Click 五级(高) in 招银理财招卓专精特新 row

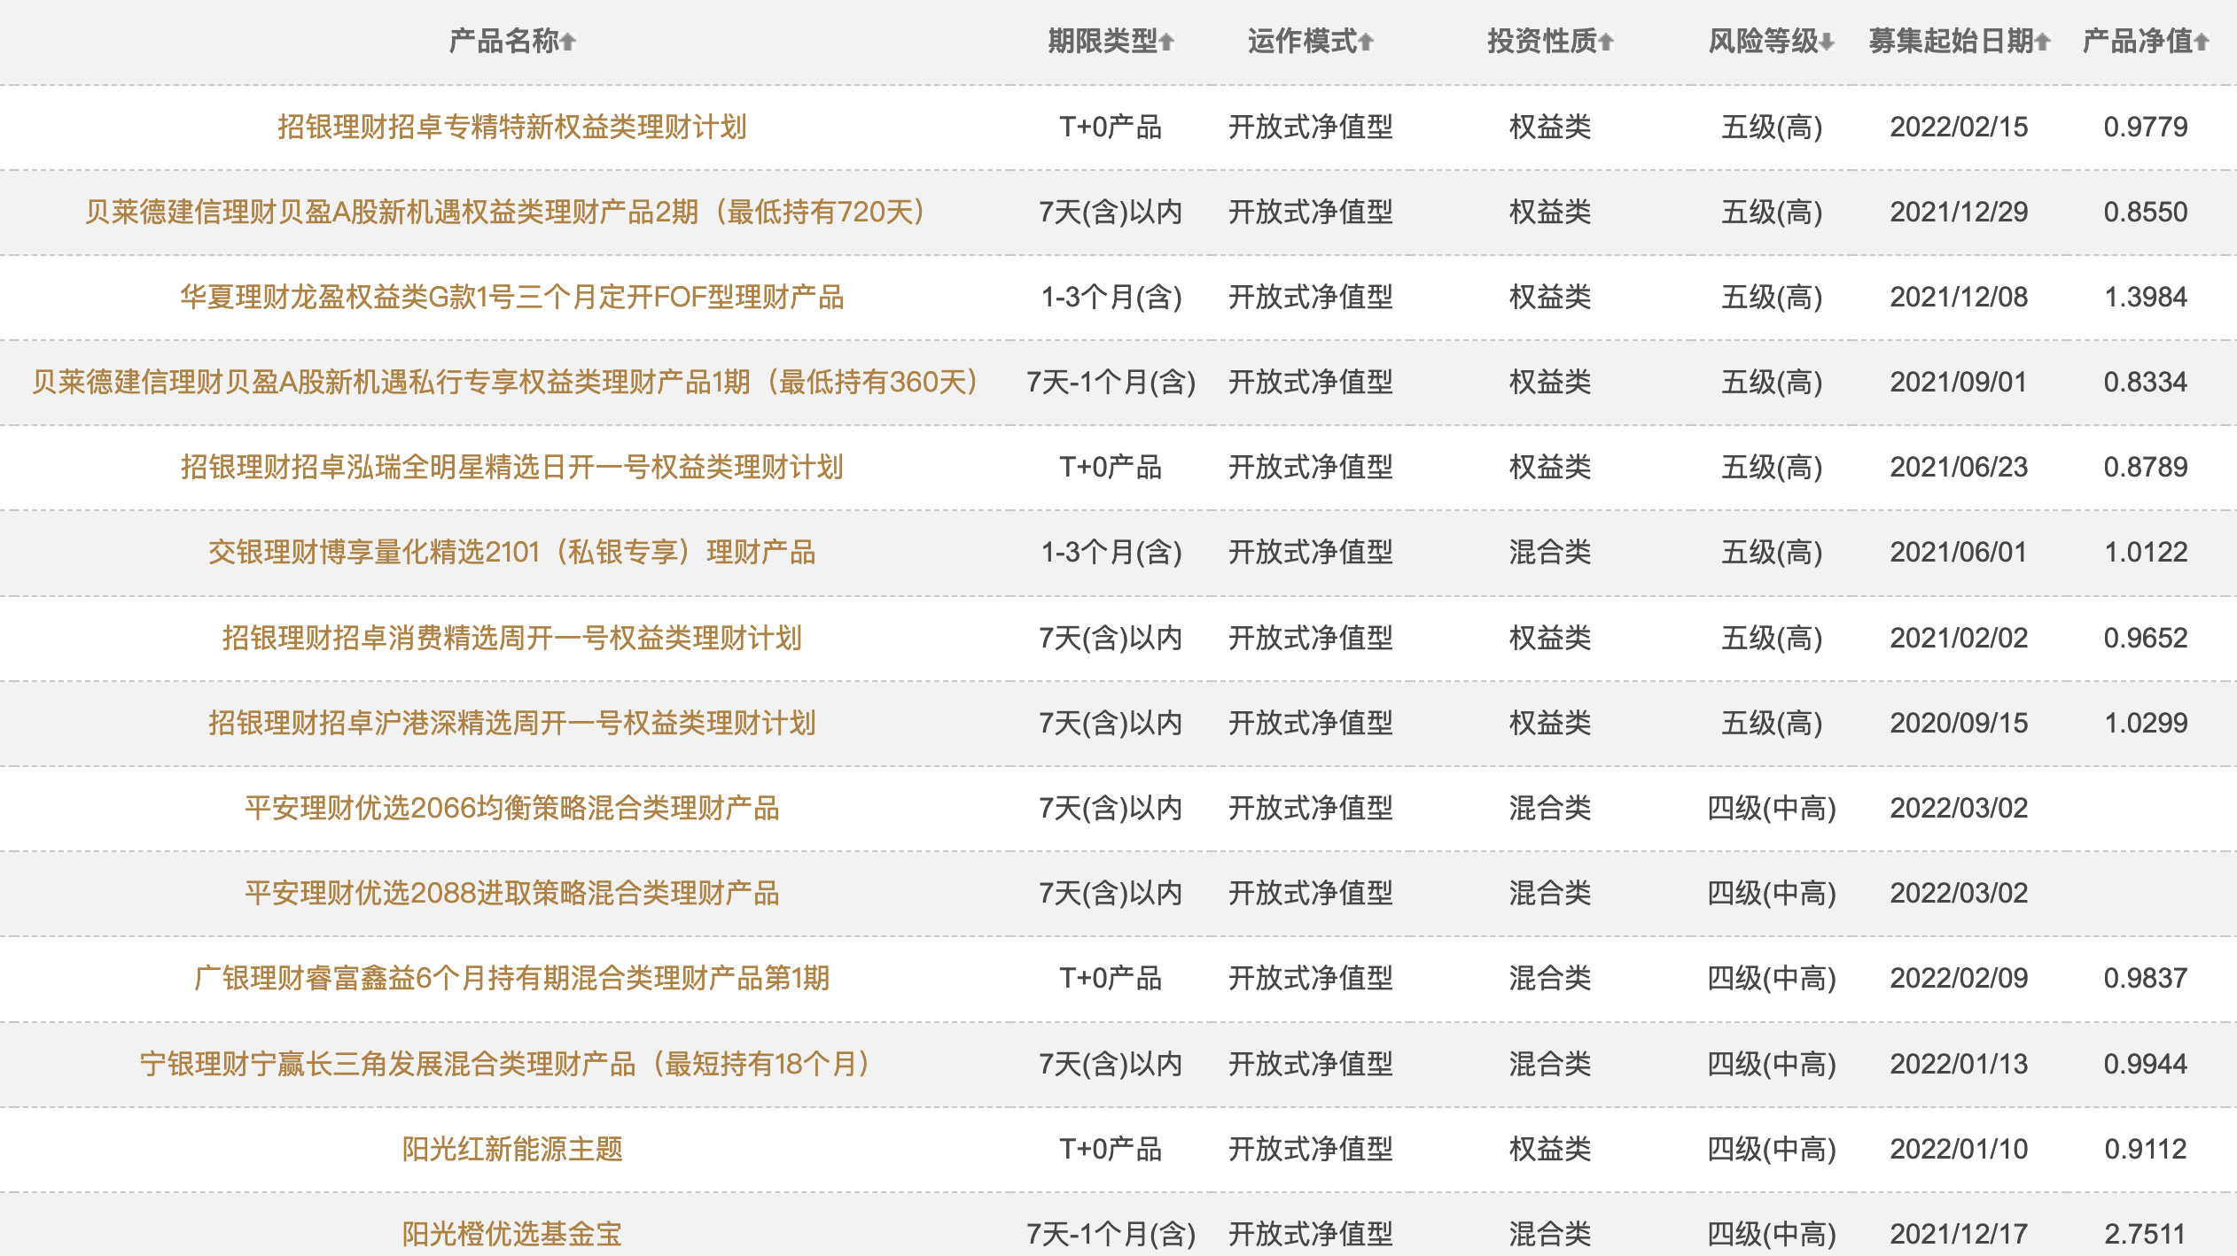click(1772, 127)
